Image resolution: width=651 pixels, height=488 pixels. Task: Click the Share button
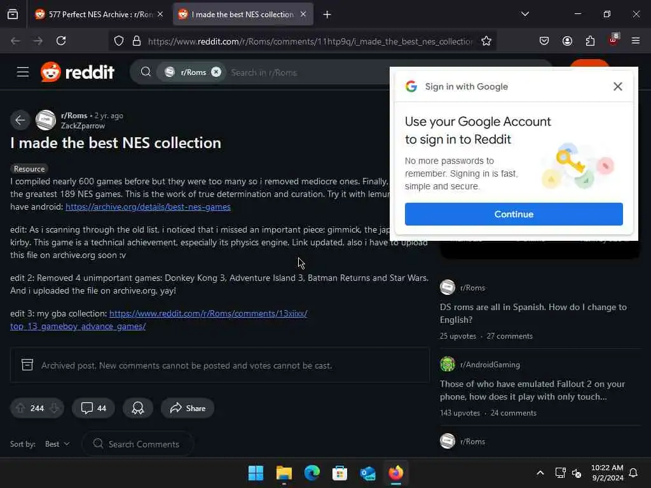(x=188, y=409)
